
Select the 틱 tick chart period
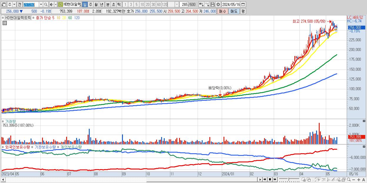click(x=119, y=4)
